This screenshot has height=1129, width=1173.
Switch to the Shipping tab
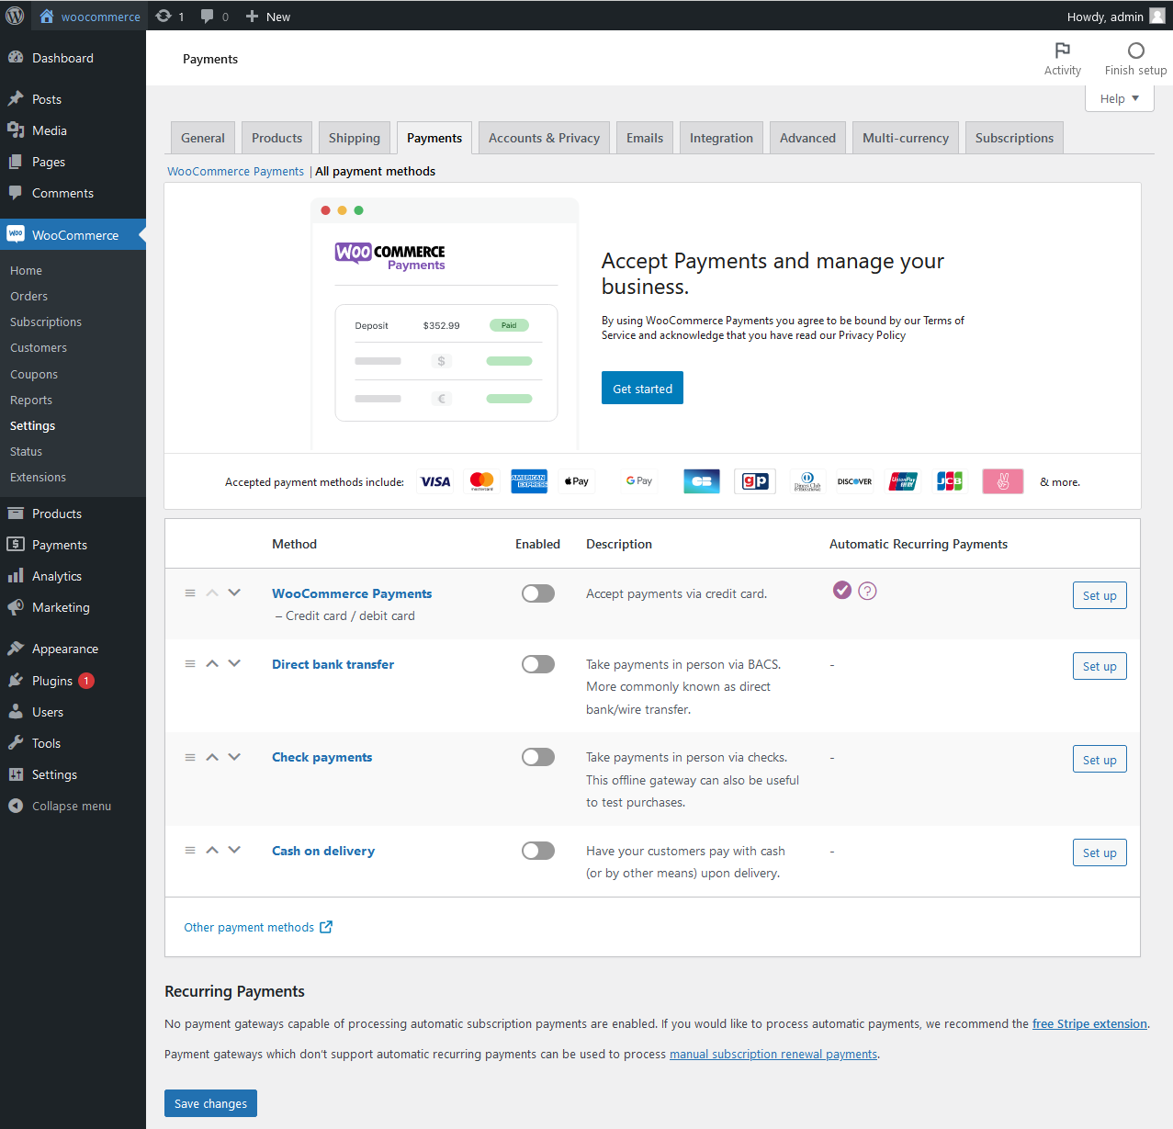tap(355, 138)
